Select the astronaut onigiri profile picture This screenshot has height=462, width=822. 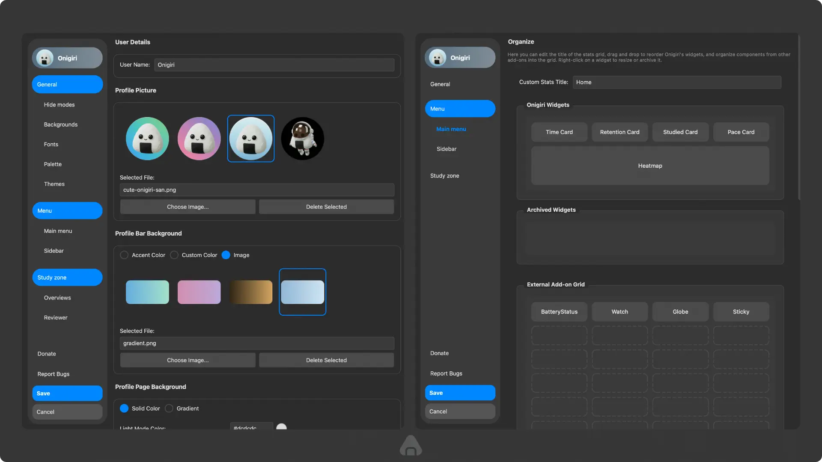tap(302, 139)
